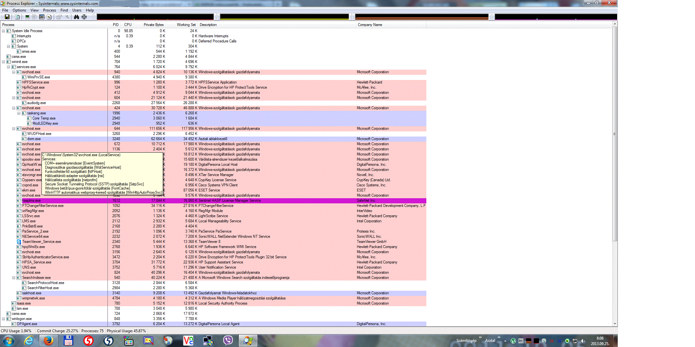Click the binoculars Find Handle icon
This screenshot has width=695, height=347.
76,17
